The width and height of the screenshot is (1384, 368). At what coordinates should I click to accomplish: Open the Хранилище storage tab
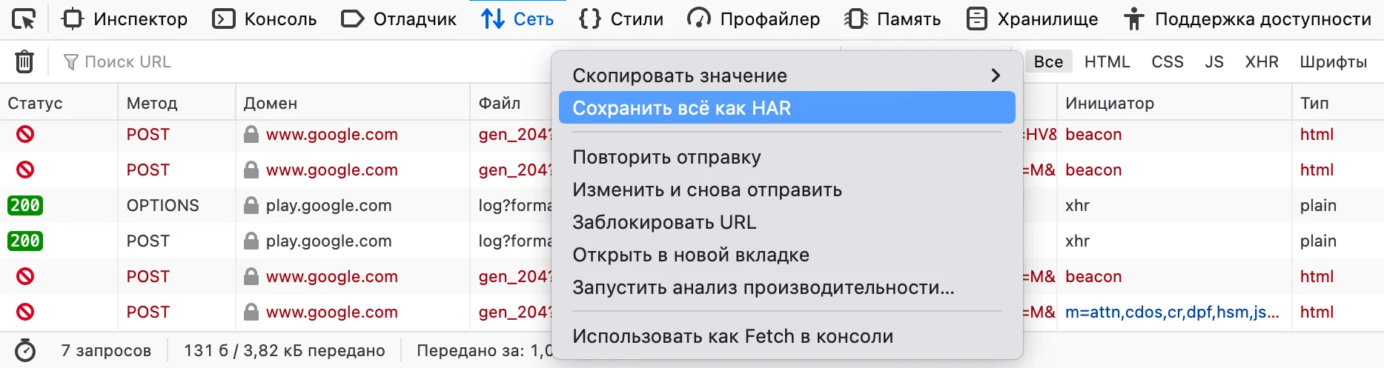[1032, 19]
